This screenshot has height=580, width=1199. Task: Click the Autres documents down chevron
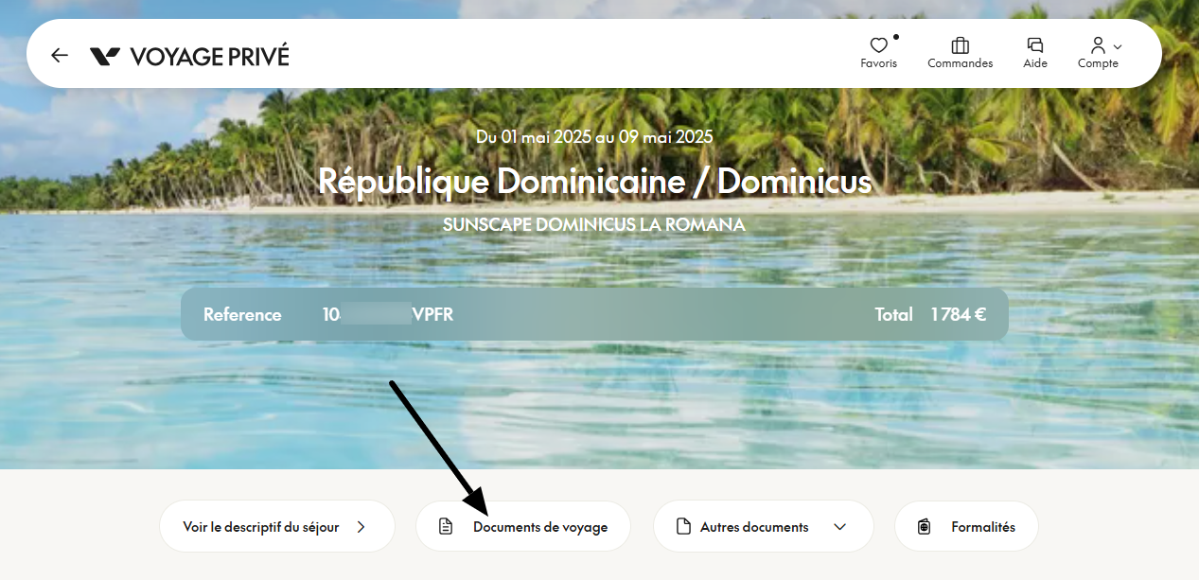839,527
